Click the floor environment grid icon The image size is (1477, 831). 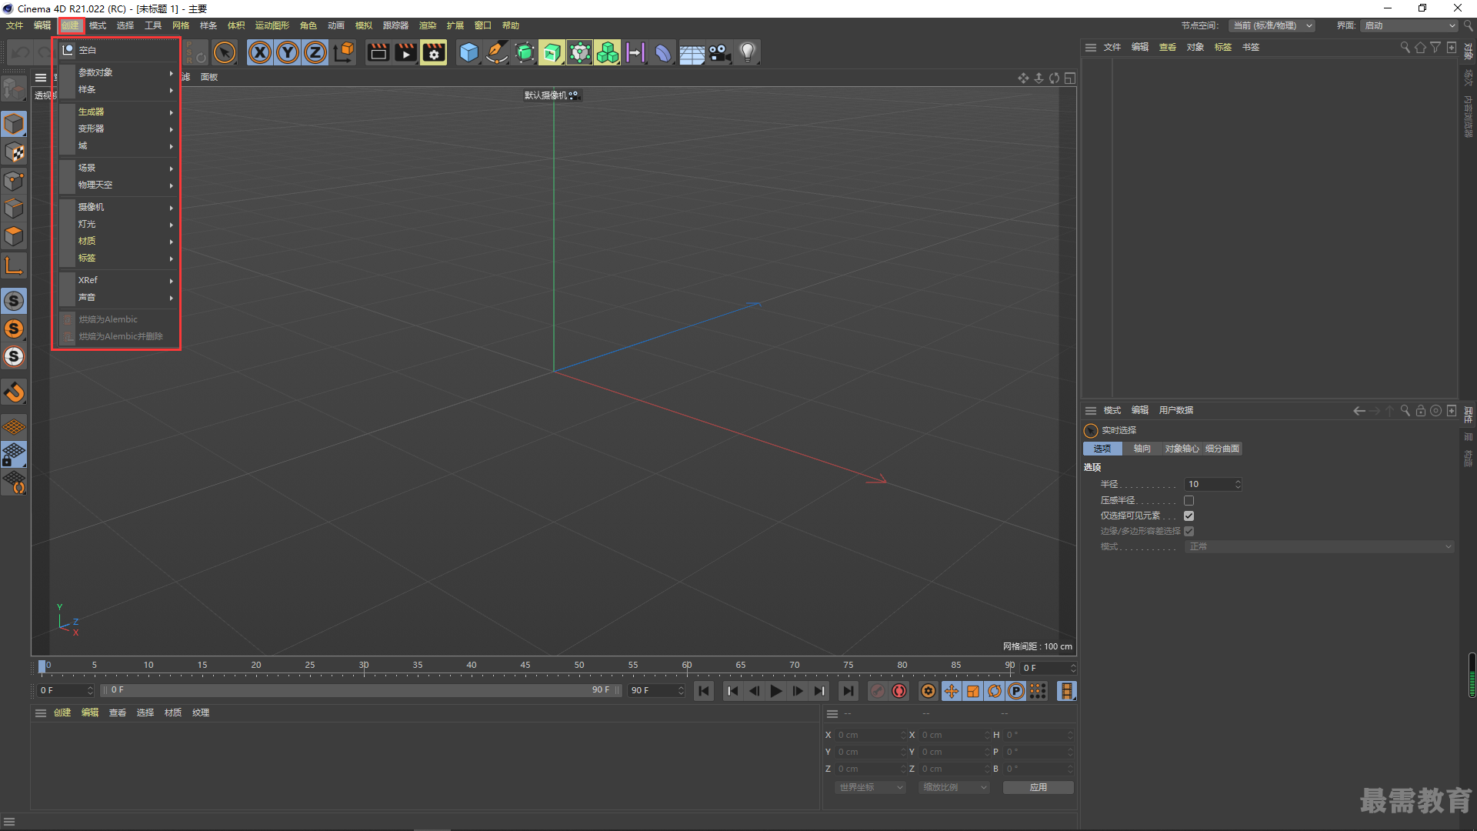pyautogui.click(x=692, y=52)
